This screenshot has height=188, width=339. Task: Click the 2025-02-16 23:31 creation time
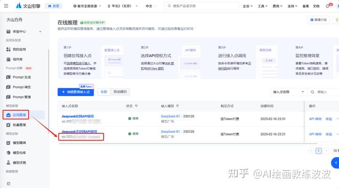tap(273, 119)
